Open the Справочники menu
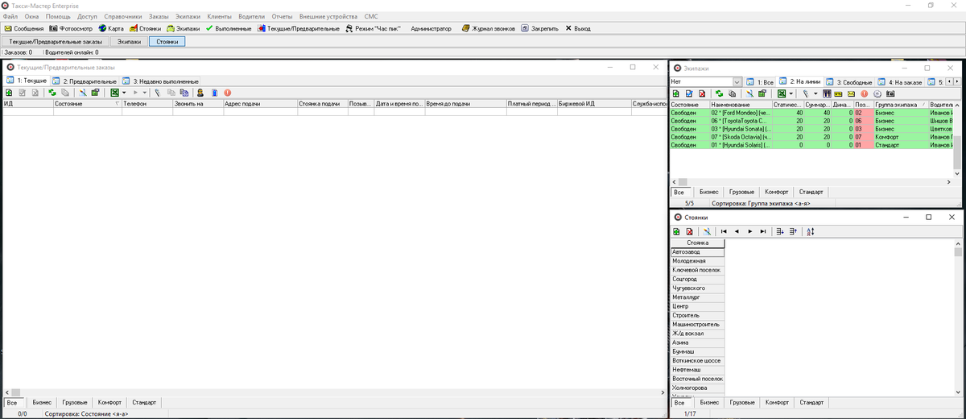The image size is (966, 419). 122,16
